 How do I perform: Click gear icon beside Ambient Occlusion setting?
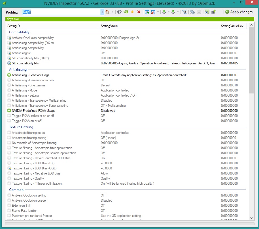(9, 195)
